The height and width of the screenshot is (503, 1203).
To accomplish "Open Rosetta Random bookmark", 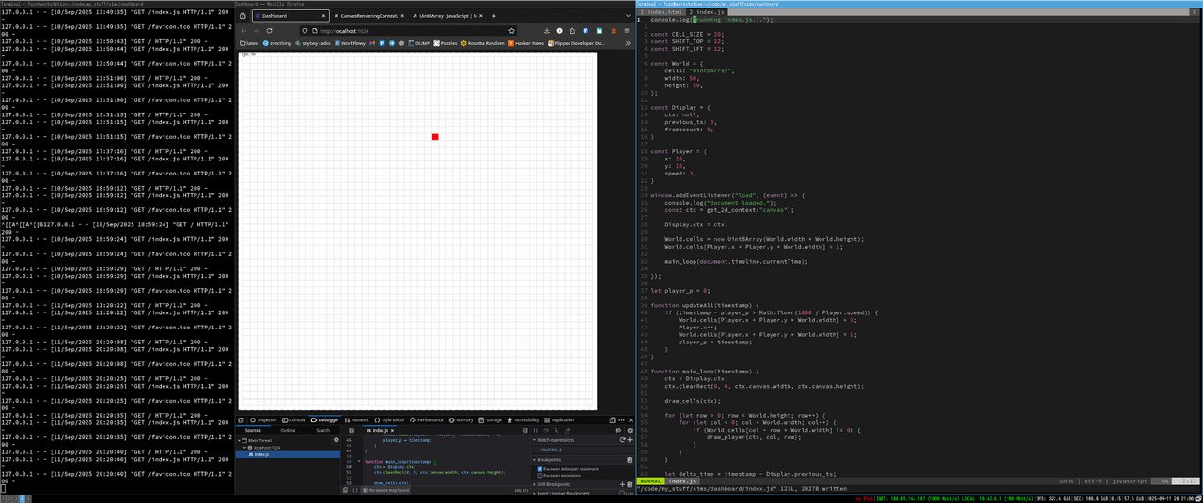I will (x=483, y=43).
